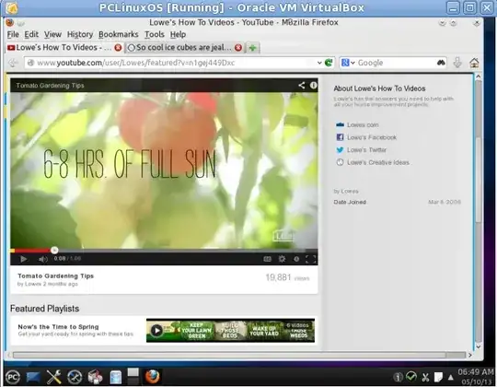Image resolution: width=497 pixels, height=387 pixels.
Task: Close the So cool ice cubes tab
Action: pos(238,48)
